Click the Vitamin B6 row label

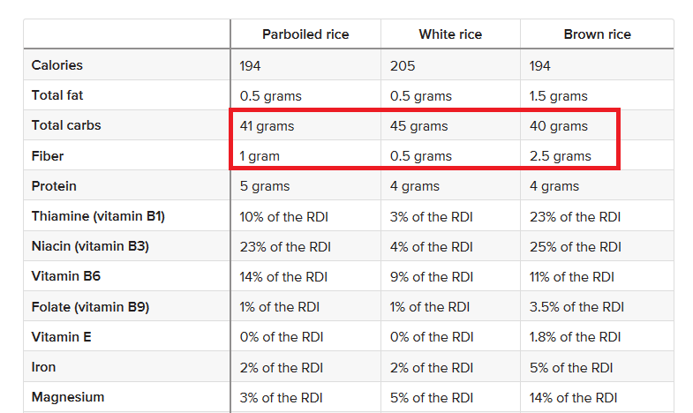[x=66, y=276]
